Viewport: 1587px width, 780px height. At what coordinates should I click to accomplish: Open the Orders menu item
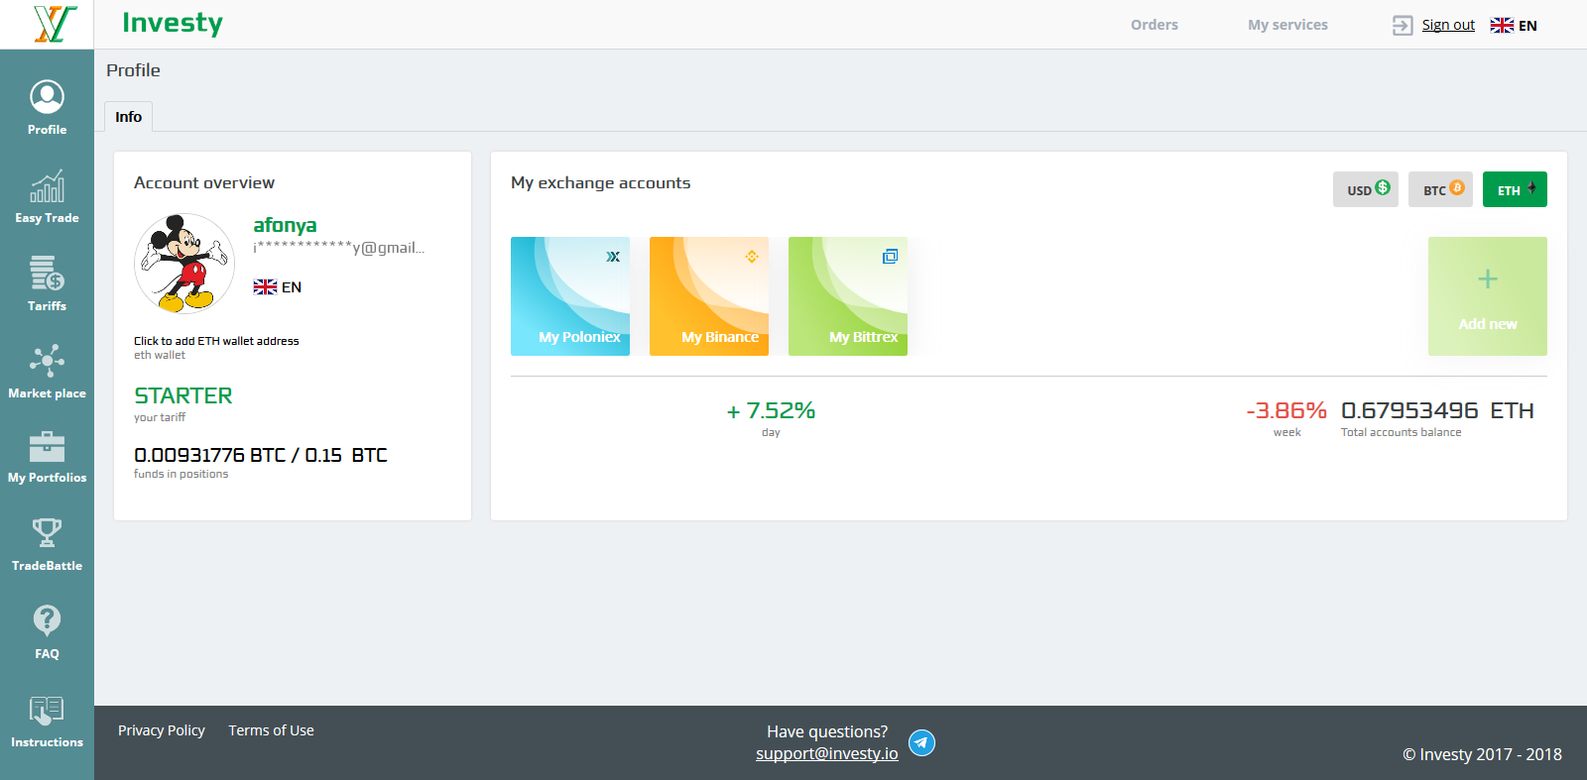pyautogui.click(x=1154, y=25)
